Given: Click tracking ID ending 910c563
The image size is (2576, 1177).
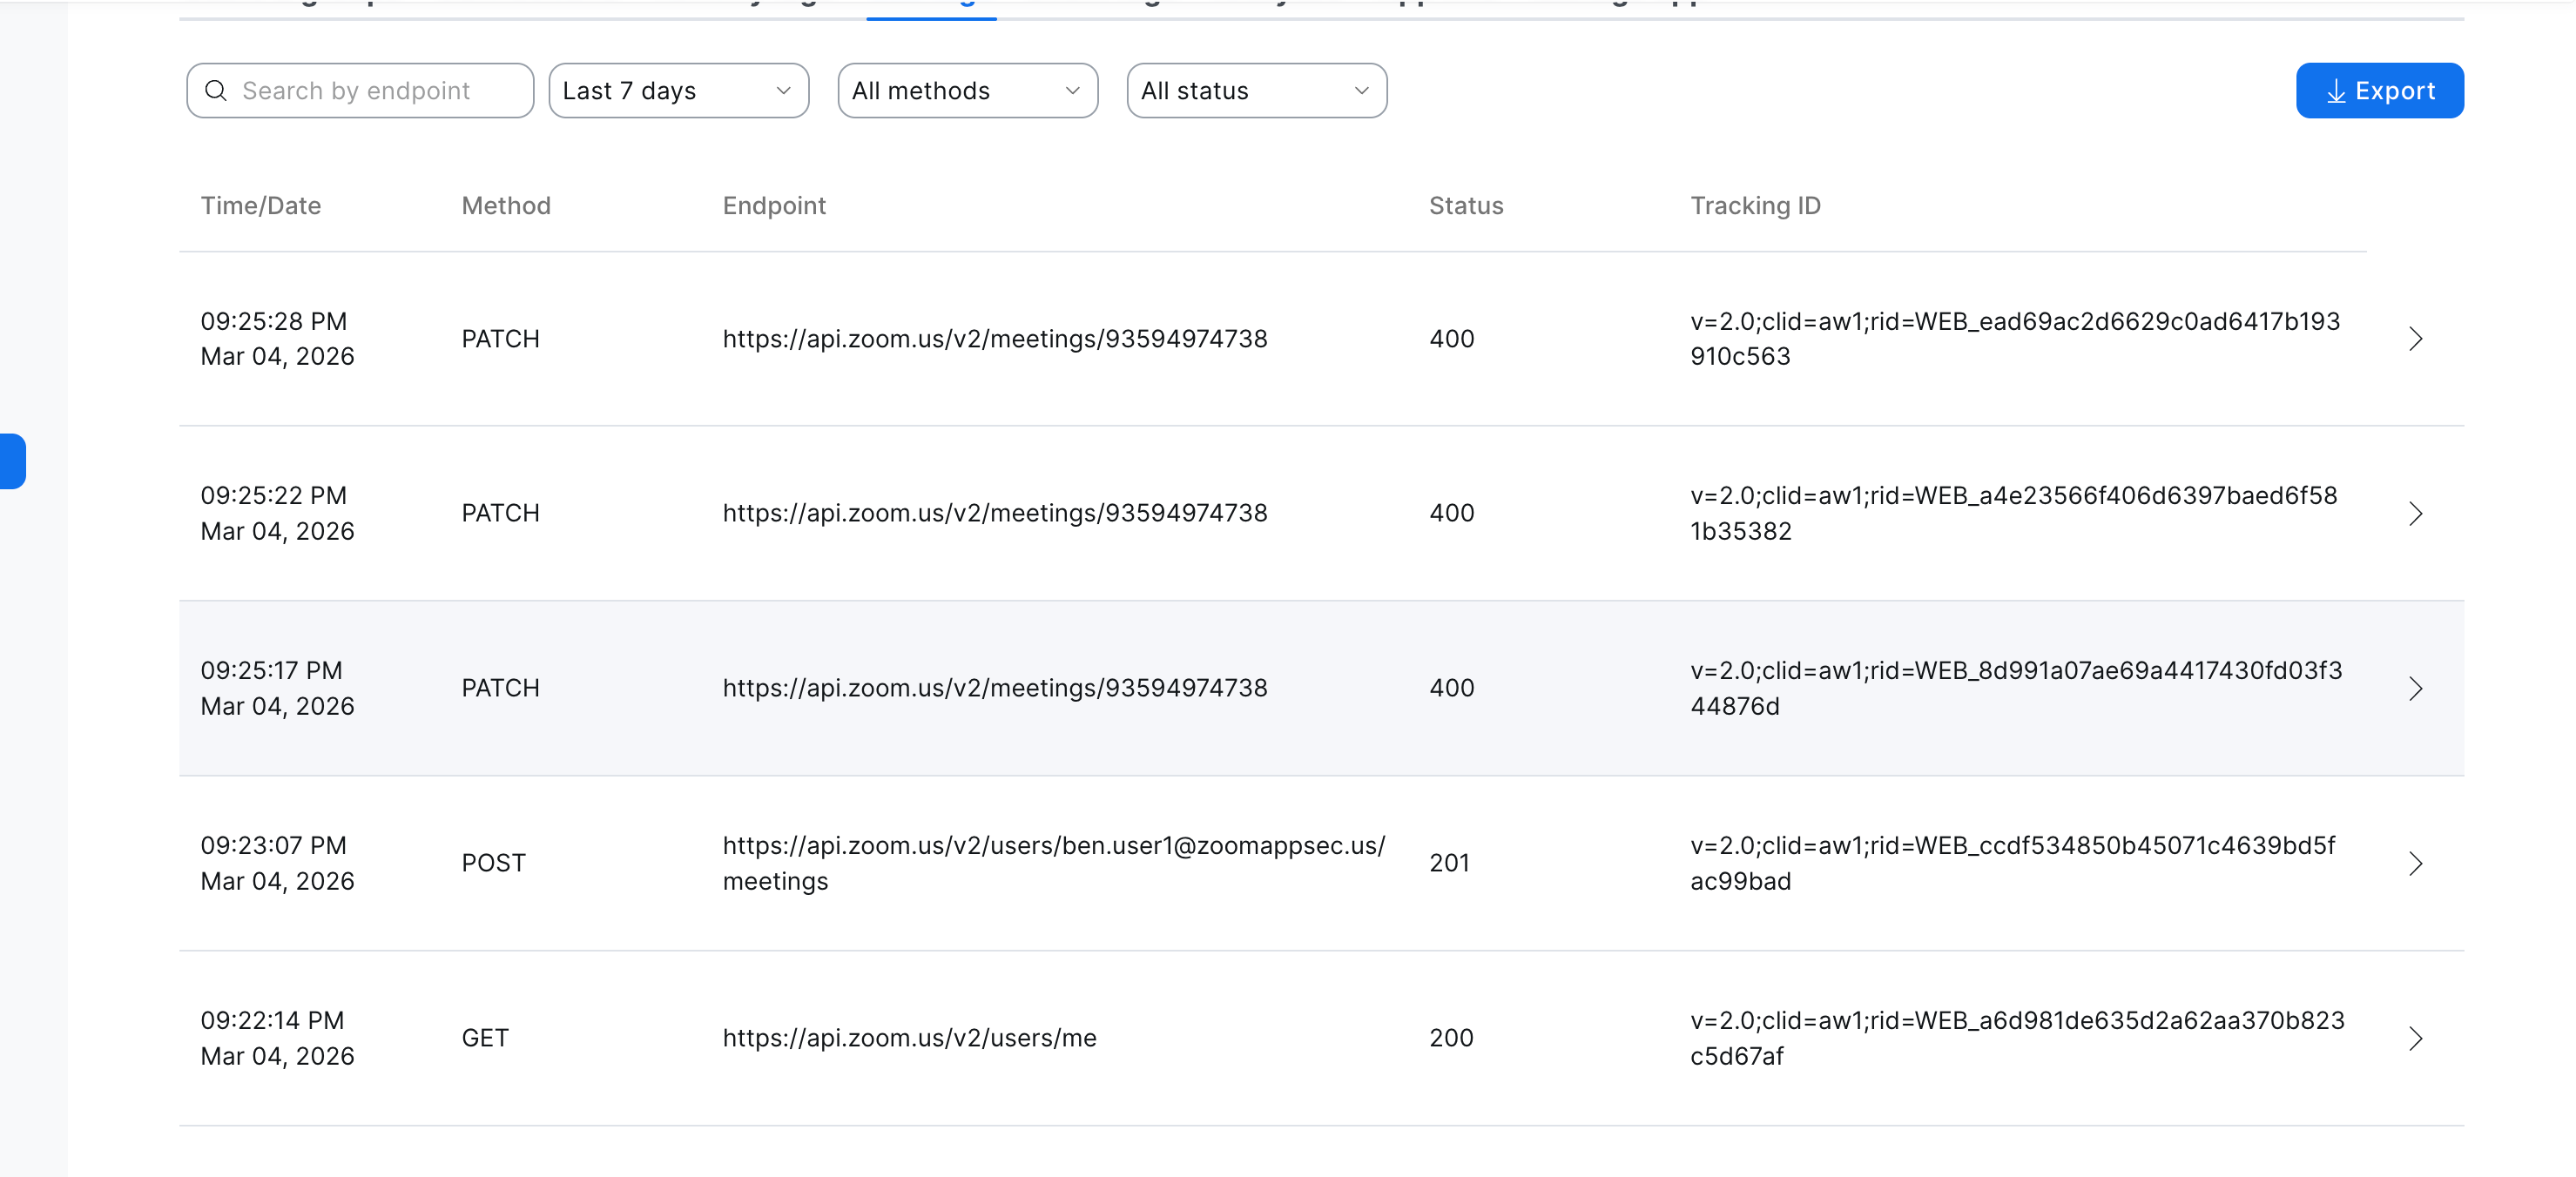Looking at the screenshot, I should (x=2014, y=339).
